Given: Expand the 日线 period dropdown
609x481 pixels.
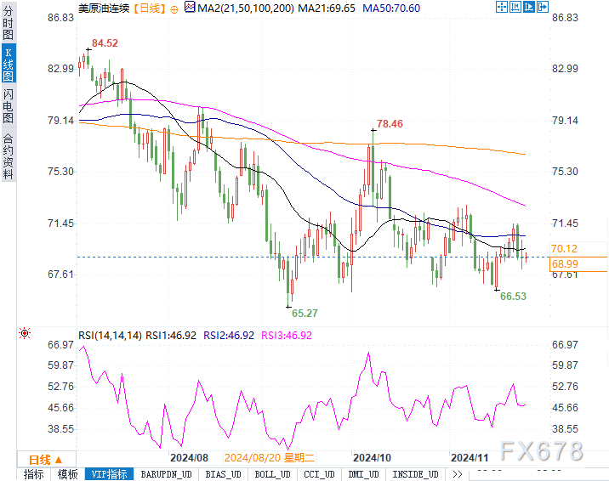Looking at the screenshot, I should pyautogui.click(x=46, y=460).
